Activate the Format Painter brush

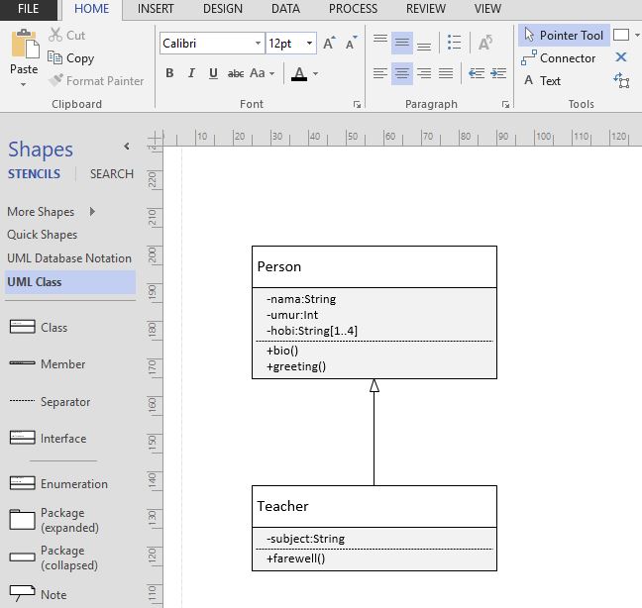[x=55, y=80]
